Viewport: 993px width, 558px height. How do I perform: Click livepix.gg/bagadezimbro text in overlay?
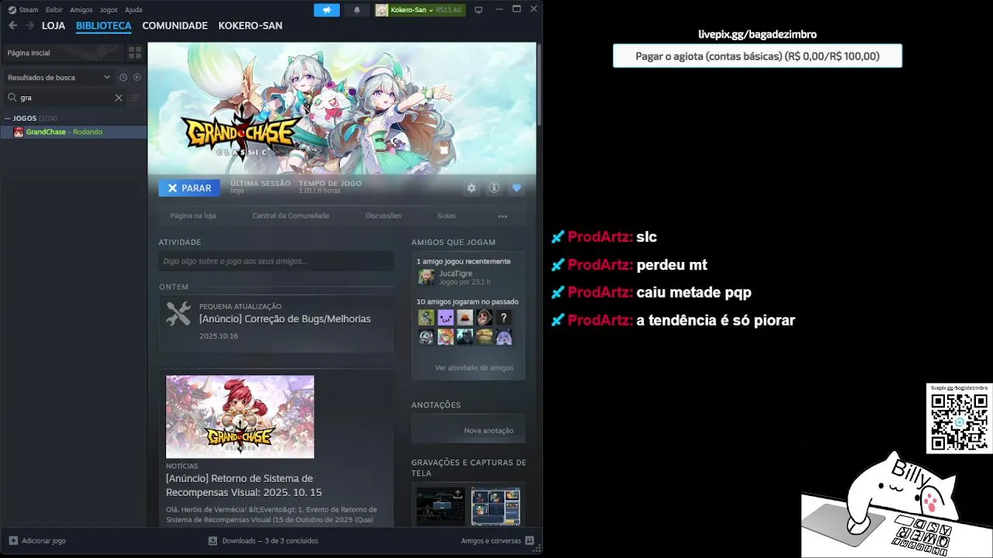(757, 34)
